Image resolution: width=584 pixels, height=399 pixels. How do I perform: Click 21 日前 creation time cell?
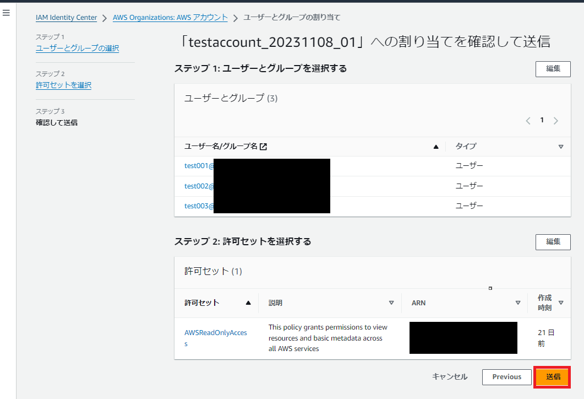coord(546,338)
